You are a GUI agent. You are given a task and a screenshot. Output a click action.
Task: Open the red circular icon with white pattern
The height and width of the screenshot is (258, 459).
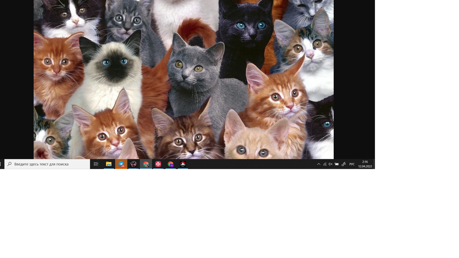point(158,164)
